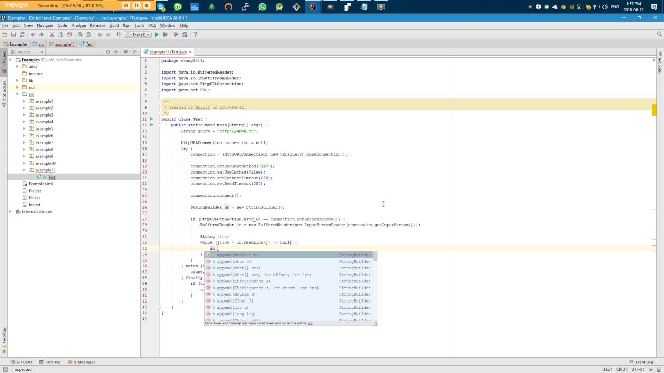The width and height of the screenshot is (664, 373).
Task: Click the Paste toolbar icon
Action: tap(70, 35)
